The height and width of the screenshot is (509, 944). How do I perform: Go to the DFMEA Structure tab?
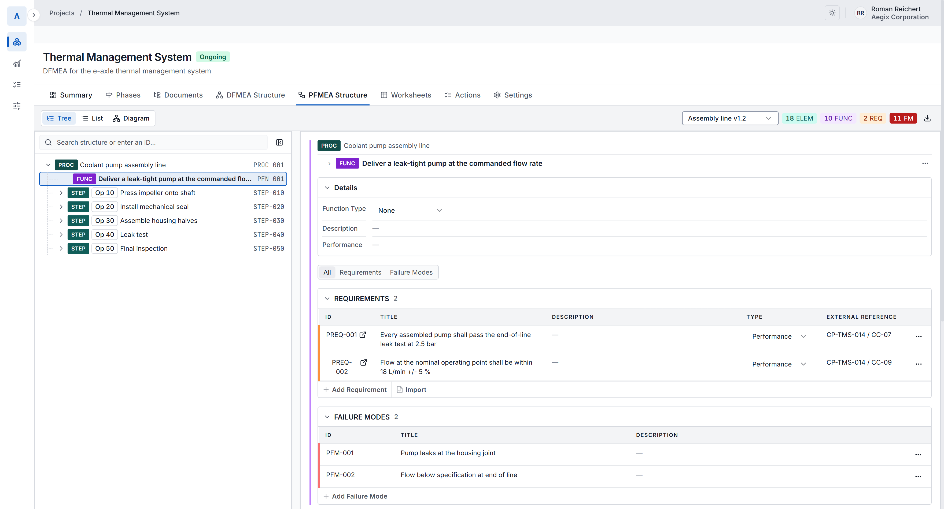tap(250, 95)
